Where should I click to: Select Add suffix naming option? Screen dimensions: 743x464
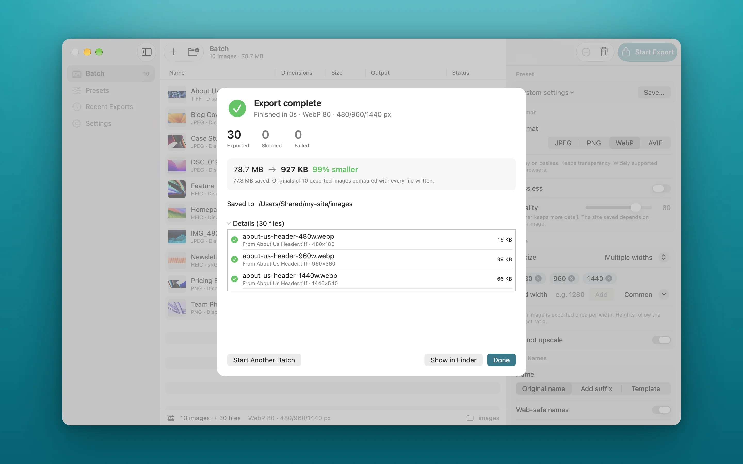pyautogui.click(x=596, y=389)
